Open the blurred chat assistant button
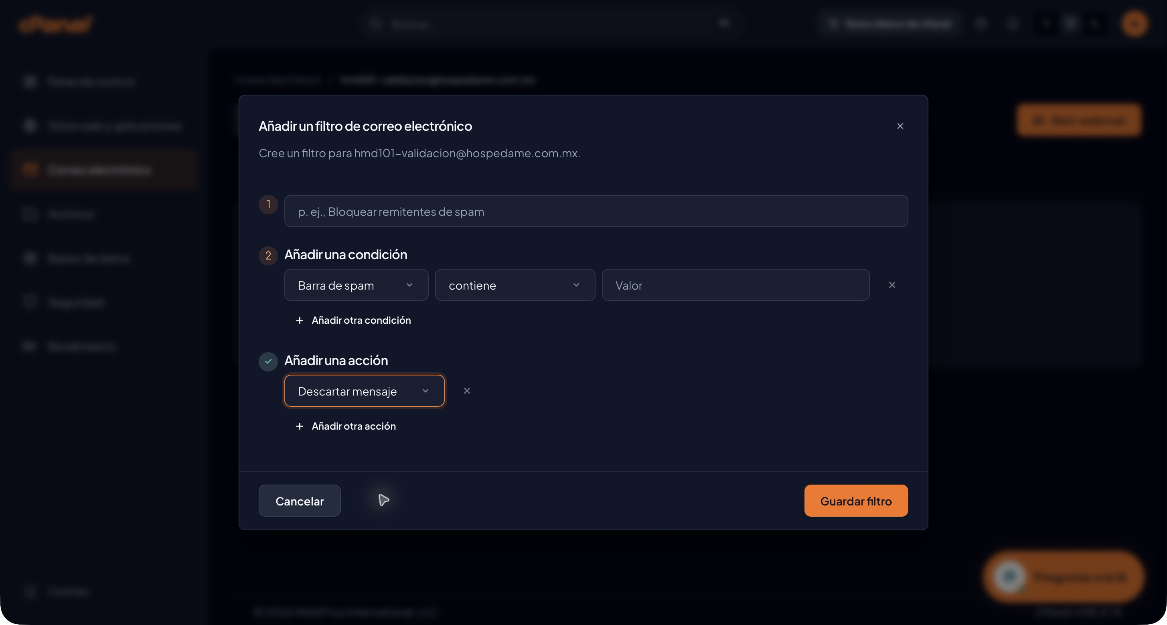Screen dimensions: 1167x625 pyautogui.click(x=1063, y=577)
